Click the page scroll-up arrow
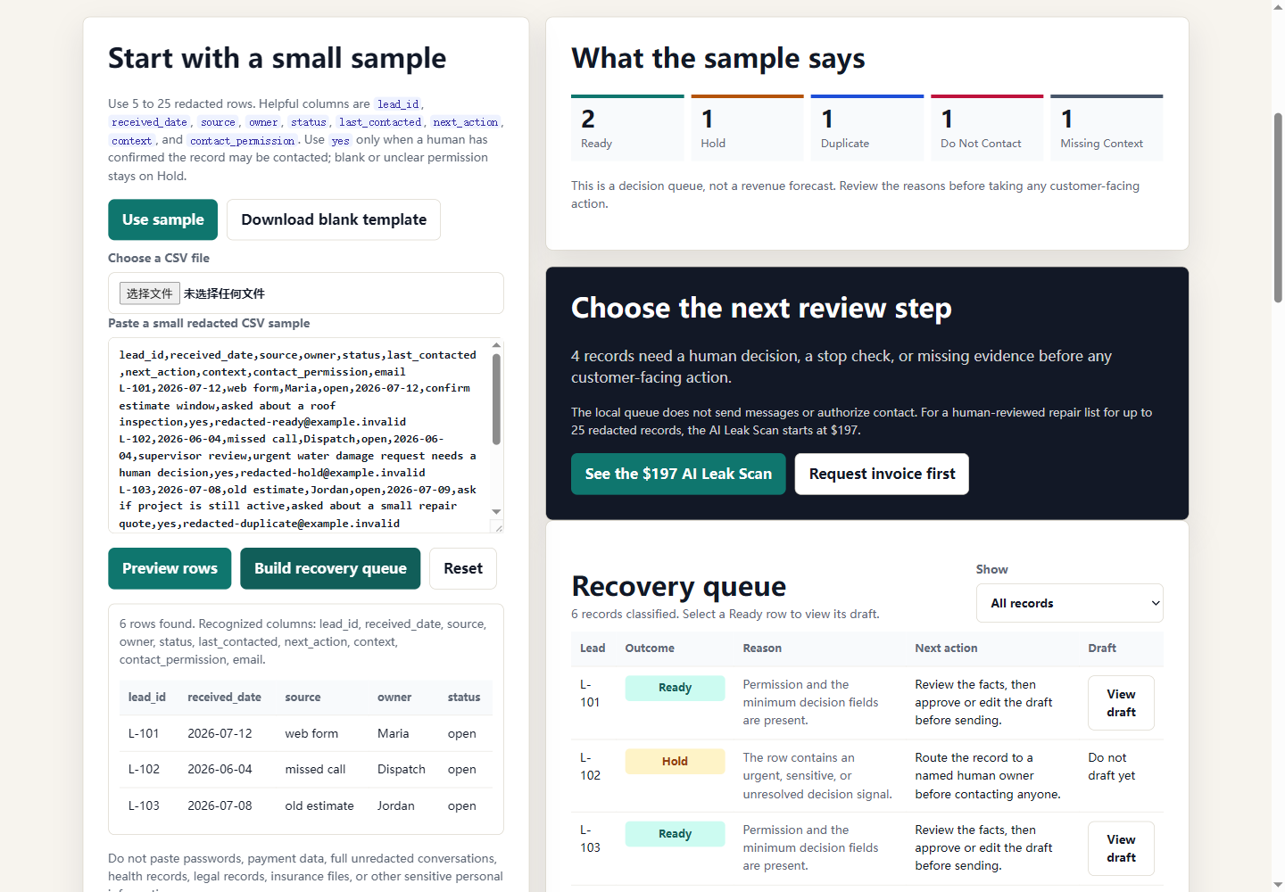 [x=1278, y=6]
